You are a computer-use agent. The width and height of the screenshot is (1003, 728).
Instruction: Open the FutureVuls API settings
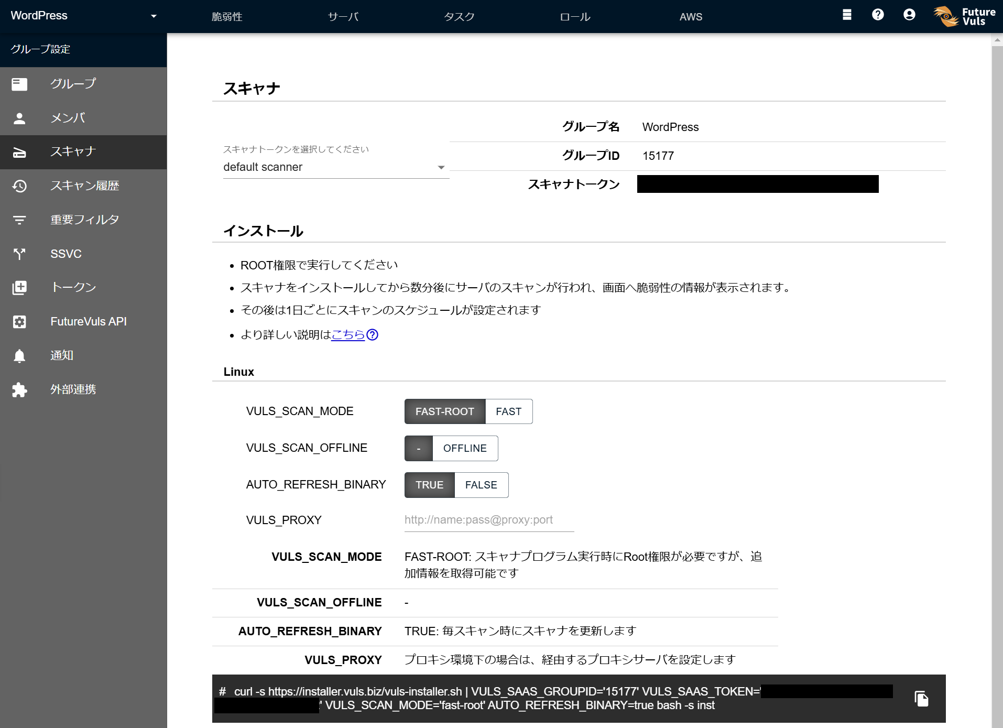coord(88,321)
